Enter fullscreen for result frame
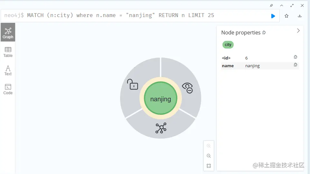Screen dimensions: 310x174 click(292, 5)
